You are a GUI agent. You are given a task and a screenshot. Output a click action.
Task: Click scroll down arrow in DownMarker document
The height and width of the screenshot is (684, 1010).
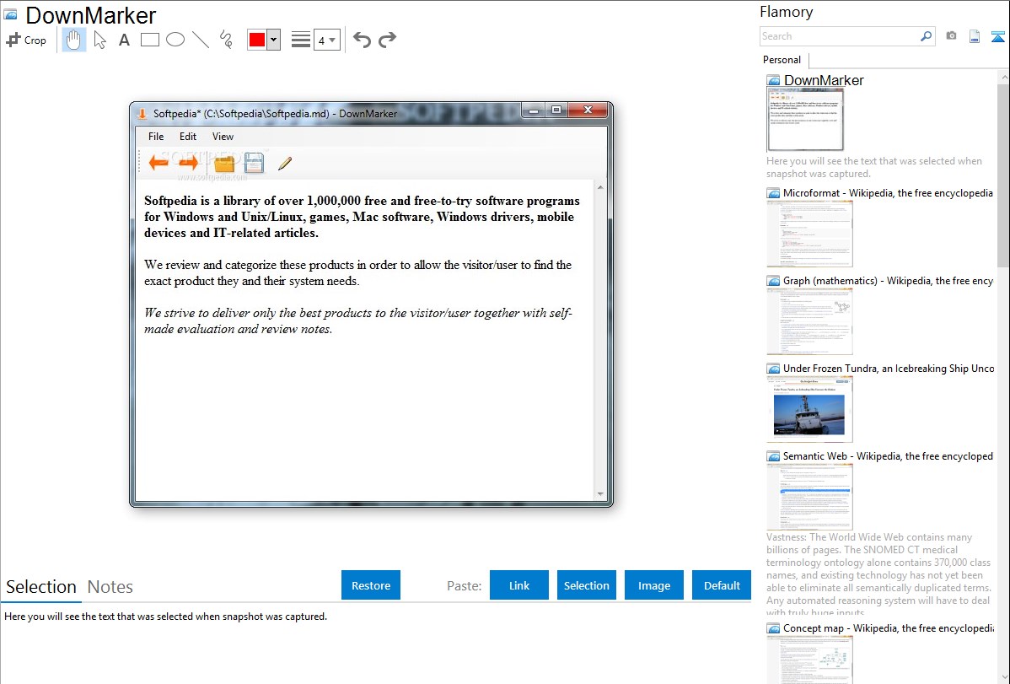pyautogui.click(x=600, y=494)
